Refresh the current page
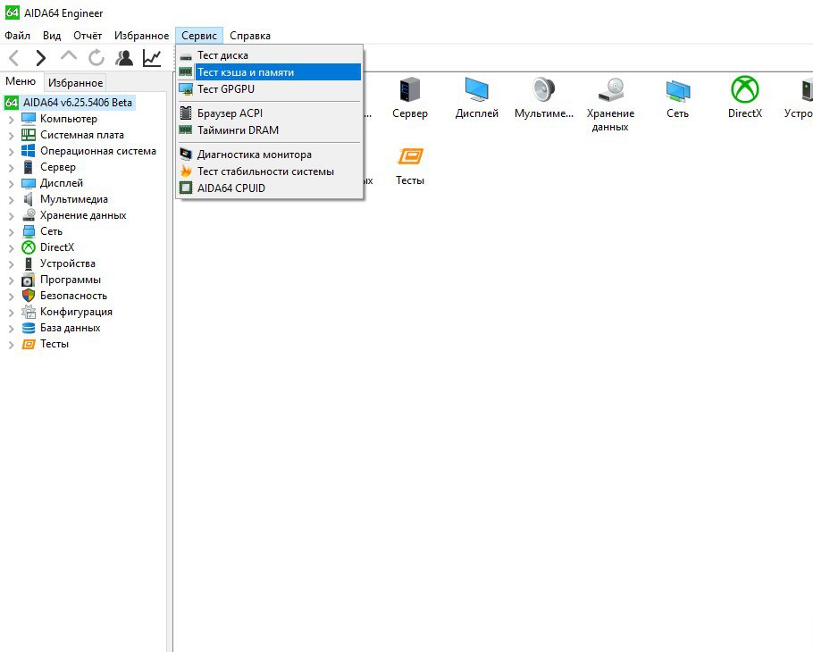This screenshot has height=652, width=813. 96,57
